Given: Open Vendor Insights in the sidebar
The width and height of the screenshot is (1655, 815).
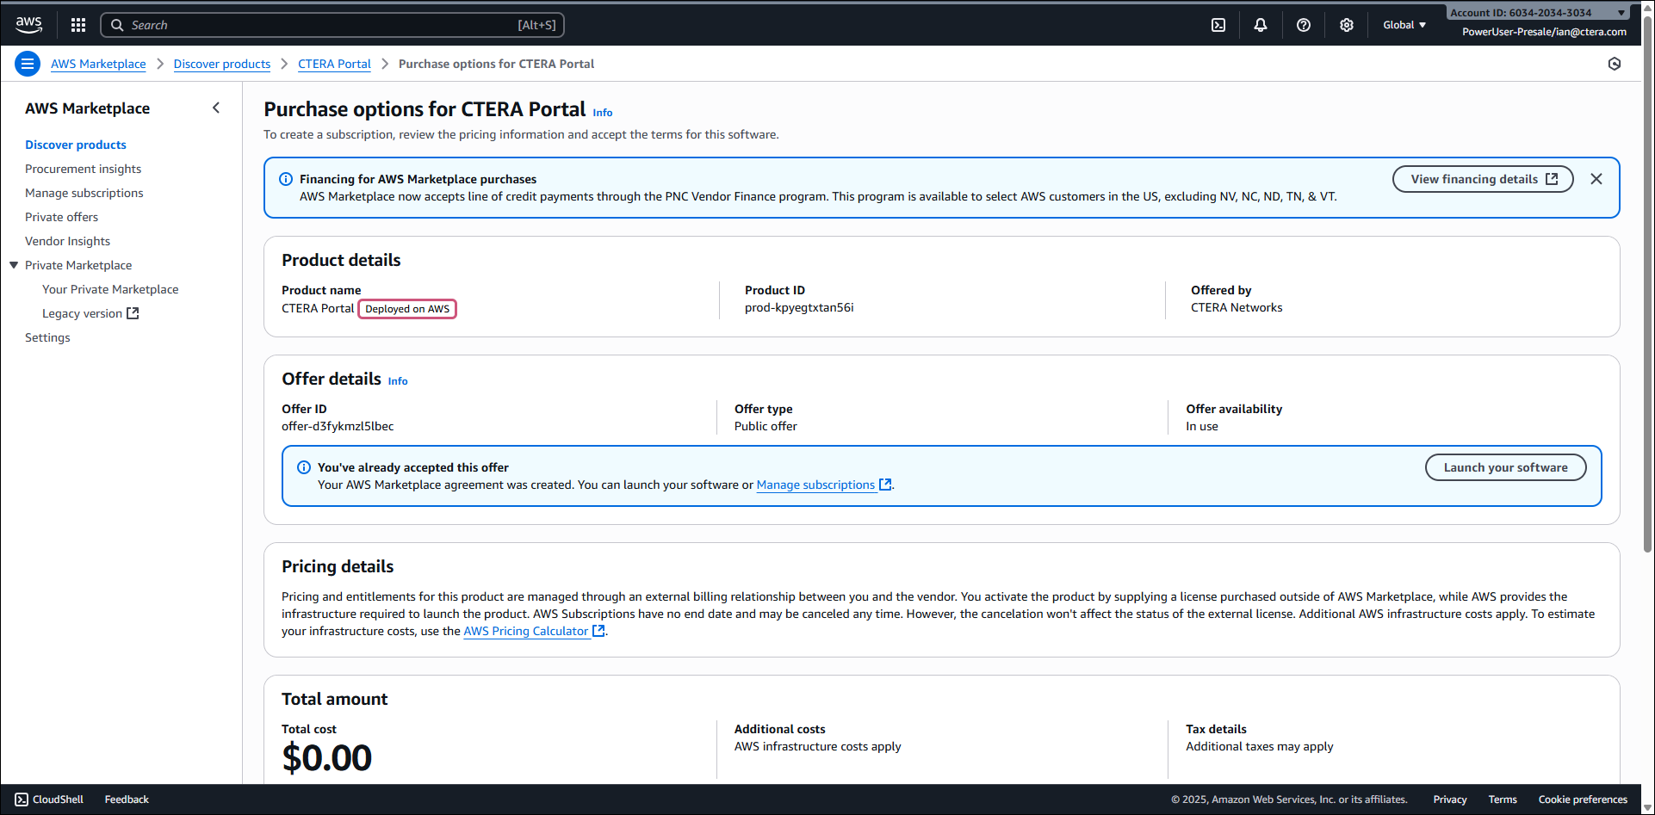Looking at the screenshot, I should (x=67, y=241).
